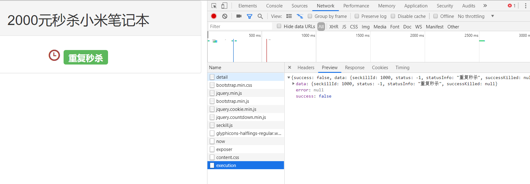Select the Preview tab

click(330, 68)
